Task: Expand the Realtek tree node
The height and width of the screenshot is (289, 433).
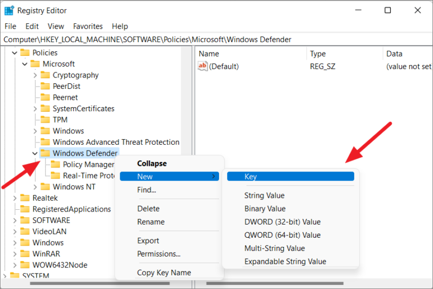Action: pos(15,198)
